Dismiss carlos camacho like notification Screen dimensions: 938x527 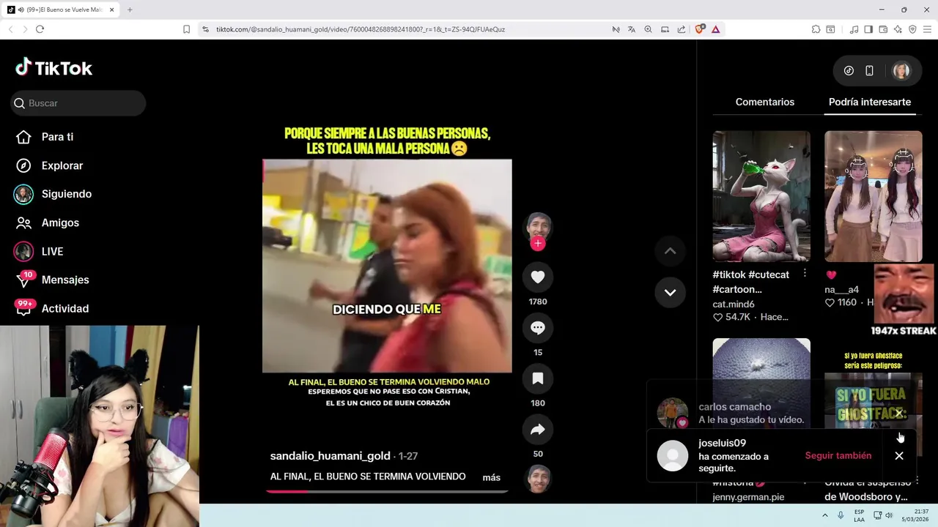coord(899,414)
